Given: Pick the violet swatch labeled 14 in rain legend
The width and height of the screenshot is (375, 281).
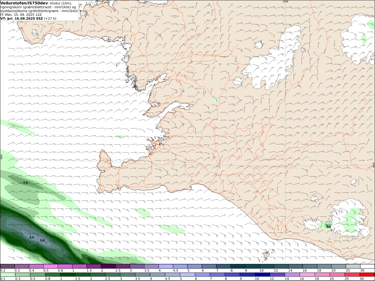Looking at the screenshot, I should (x=292, y=275).
